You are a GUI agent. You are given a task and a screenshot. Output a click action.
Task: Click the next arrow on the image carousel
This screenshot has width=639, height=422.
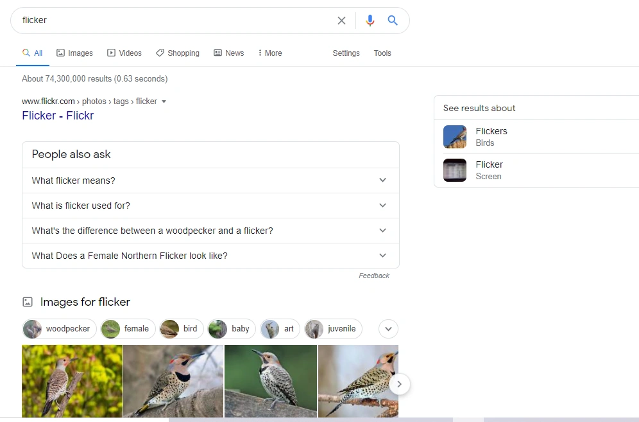(399, 383)
